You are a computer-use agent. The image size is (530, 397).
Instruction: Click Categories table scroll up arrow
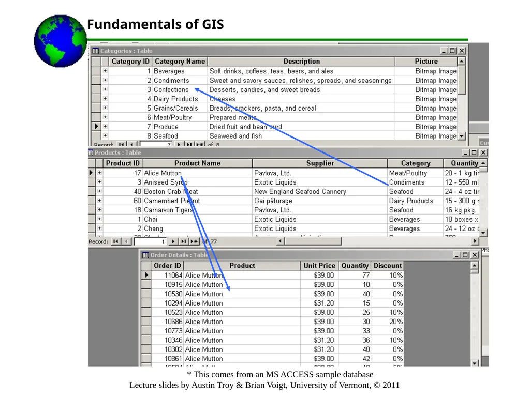click(461, 61)
